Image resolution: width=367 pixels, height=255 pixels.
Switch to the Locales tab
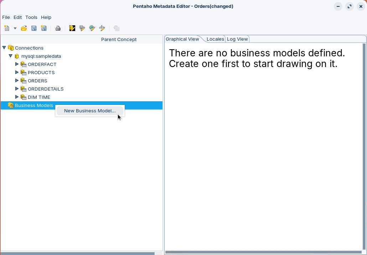(215, 39)
